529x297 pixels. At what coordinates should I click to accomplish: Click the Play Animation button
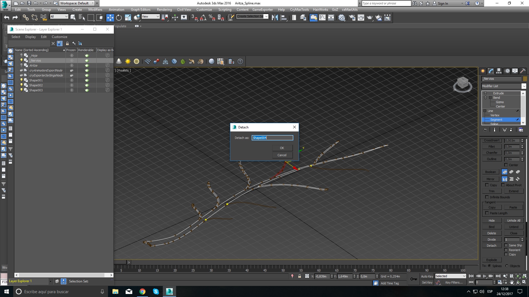[x=484, y=276]
